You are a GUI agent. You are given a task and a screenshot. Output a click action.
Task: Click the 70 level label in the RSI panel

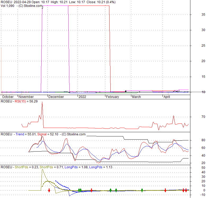click(x=203, y=117)
